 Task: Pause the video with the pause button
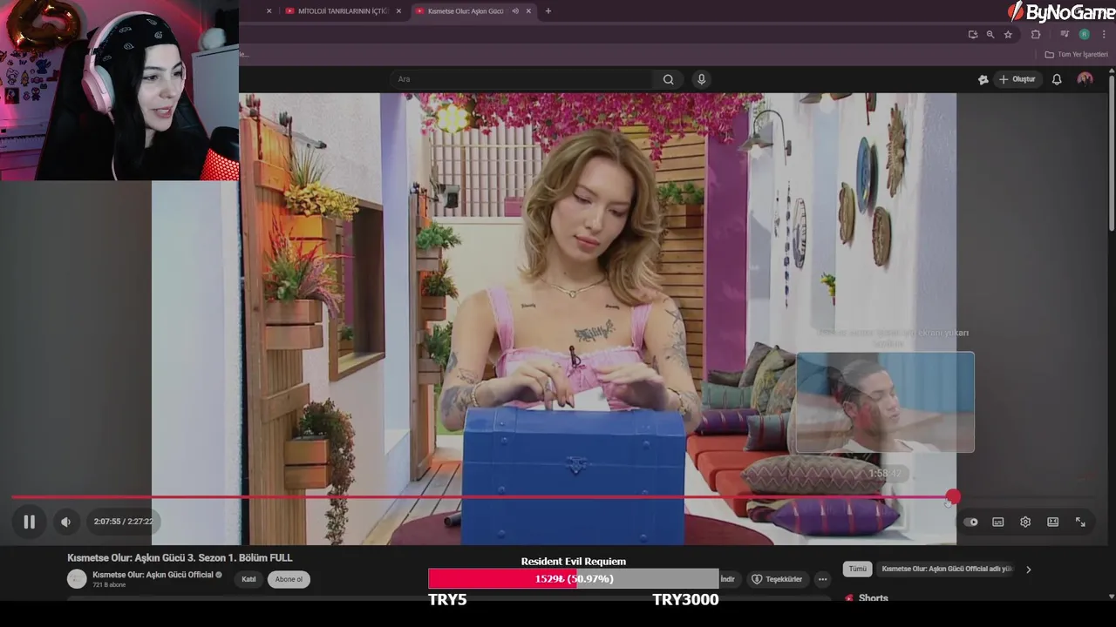click(x=29, y=522)
